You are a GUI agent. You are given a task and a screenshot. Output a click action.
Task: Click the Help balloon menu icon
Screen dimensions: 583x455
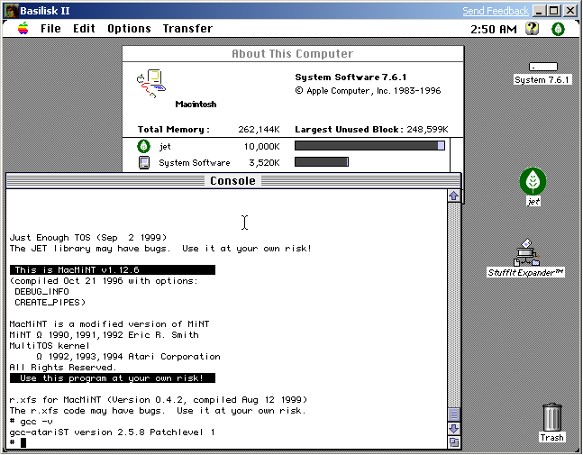click(532, 29)
